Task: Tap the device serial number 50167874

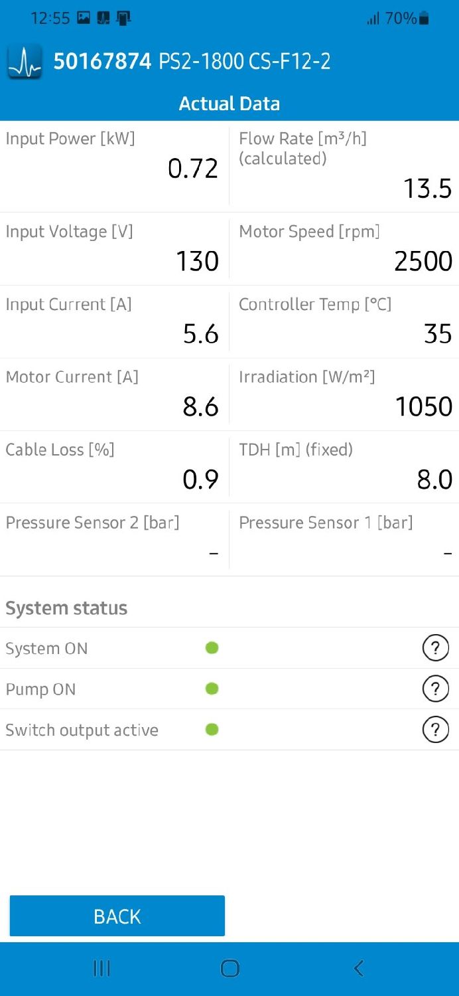Action: [x=102, y=62]
